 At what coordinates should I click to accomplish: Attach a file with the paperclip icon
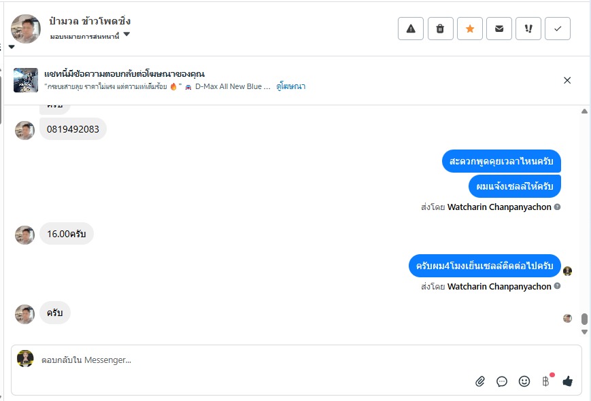(480, 381)
